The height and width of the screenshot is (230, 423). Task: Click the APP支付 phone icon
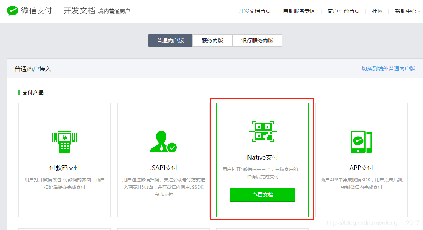point(361,142)
